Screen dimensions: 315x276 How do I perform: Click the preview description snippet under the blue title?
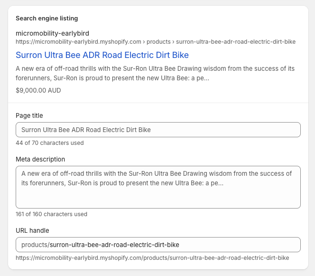pos(155,73)
